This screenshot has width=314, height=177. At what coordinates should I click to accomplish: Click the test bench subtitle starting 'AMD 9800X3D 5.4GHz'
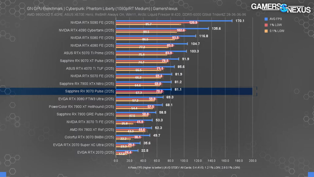(136, 14)
